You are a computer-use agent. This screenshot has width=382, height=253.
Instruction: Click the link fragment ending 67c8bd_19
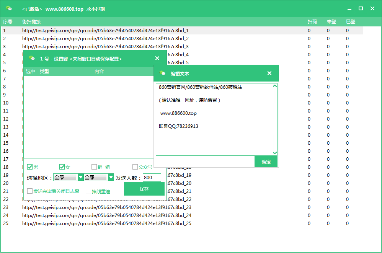[179, 175]
